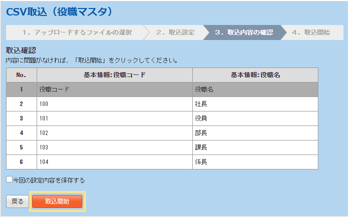Click the 基本情報:役職名 column header

[x=255, y=75]
